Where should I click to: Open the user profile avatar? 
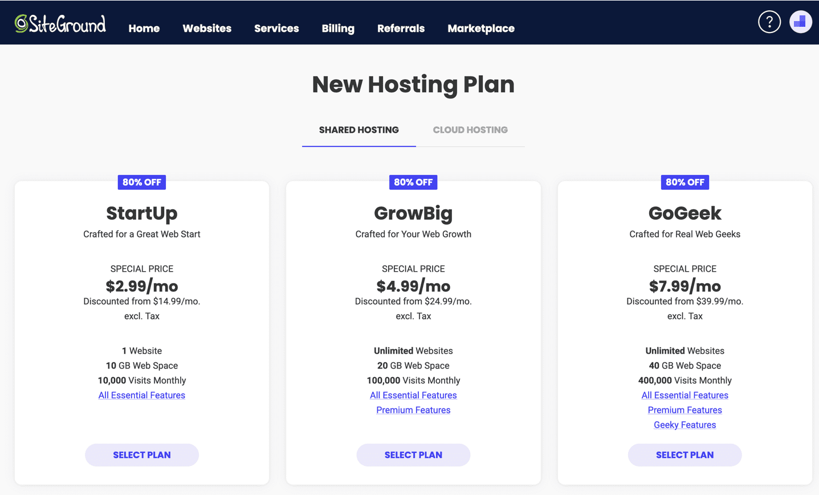pos(800,22)
